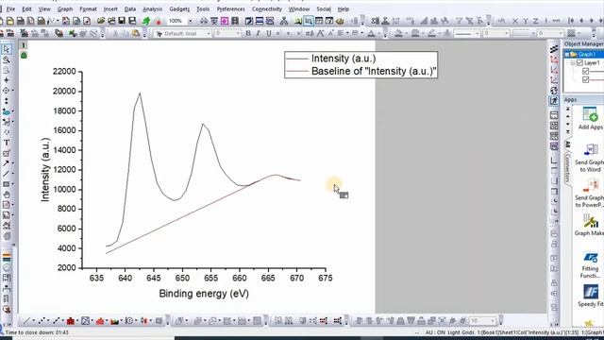Click the Save project disk icon

(x=122, y=21)
